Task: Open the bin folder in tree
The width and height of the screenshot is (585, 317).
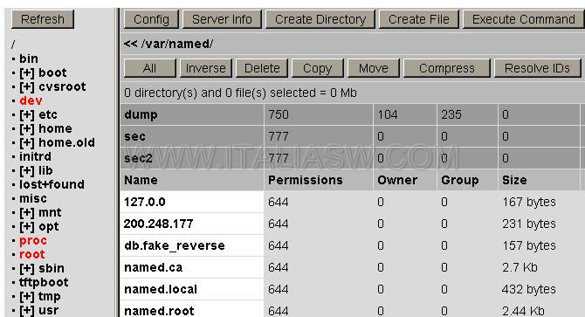Action: coord(29,59)
